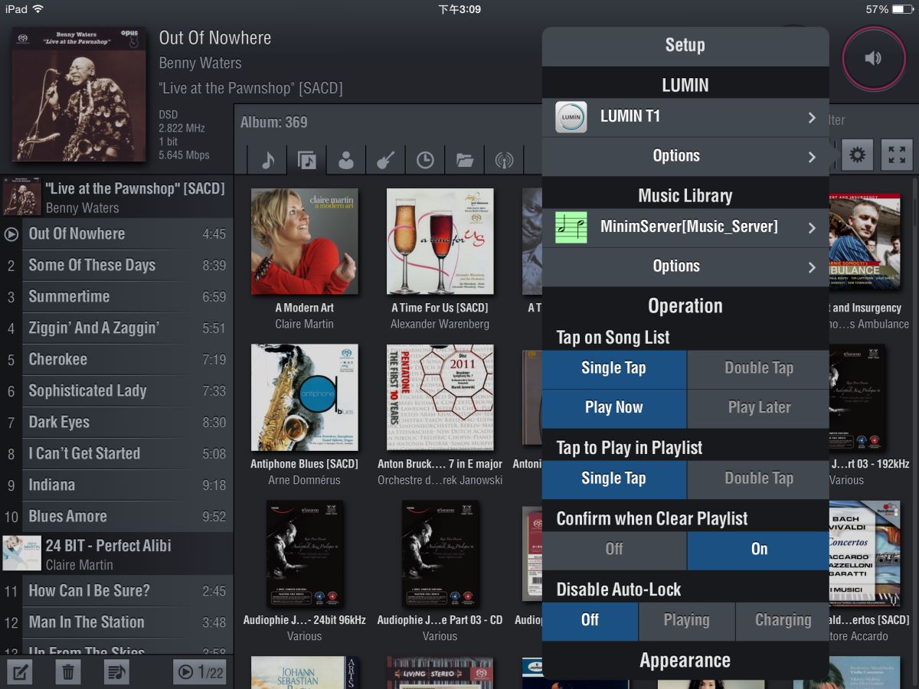Switch to the albums view tab

click(x=306, y=159)
